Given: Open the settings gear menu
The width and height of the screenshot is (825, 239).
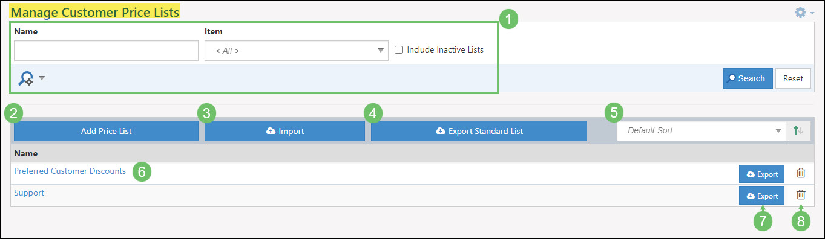Looking at the screenshot, I should pyautogui.click(x=804, y=13).
